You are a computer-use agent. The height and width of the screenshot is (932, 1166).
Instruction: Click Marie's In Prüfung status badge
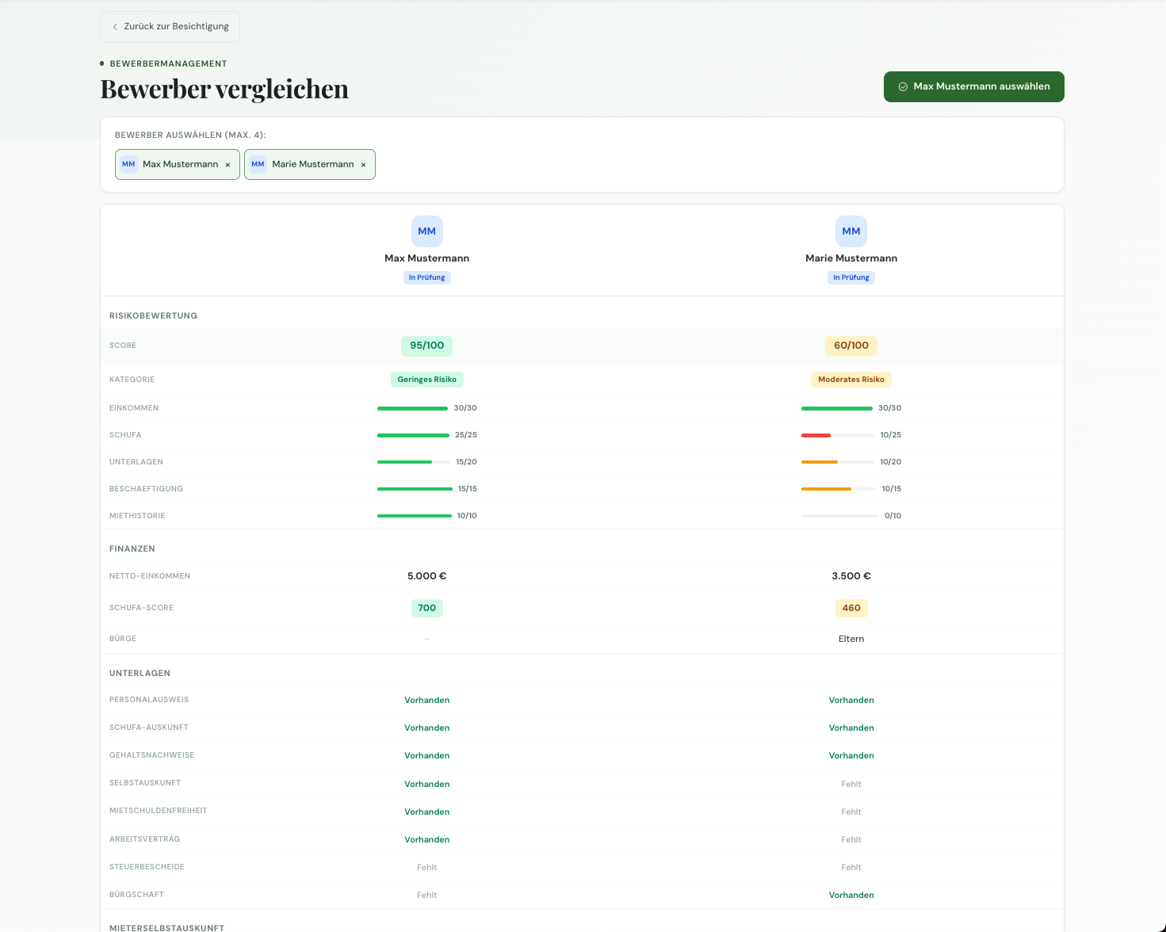coord(851,277)
